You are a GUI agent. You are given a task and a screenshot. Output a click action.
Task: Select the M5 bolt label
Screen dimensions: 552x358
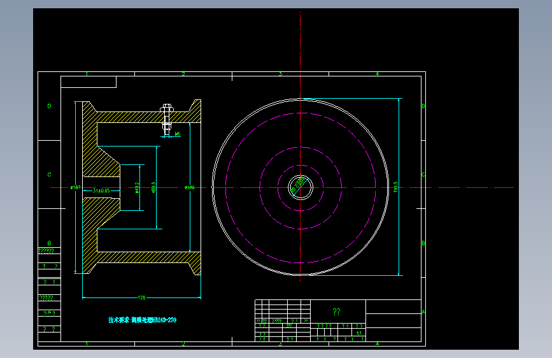click(178, 134)
